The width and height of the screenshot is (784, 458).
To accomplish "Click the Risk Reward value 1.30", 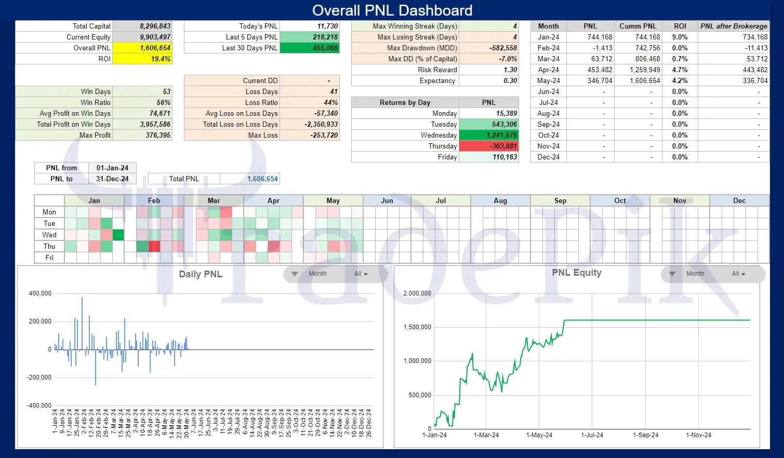I will (489, 70).
